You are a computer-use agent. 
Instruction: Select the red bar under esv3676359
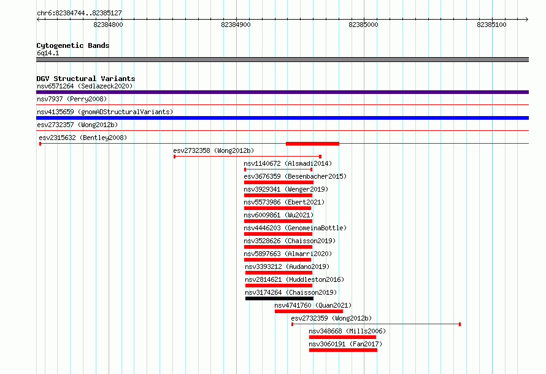point(279,182)
